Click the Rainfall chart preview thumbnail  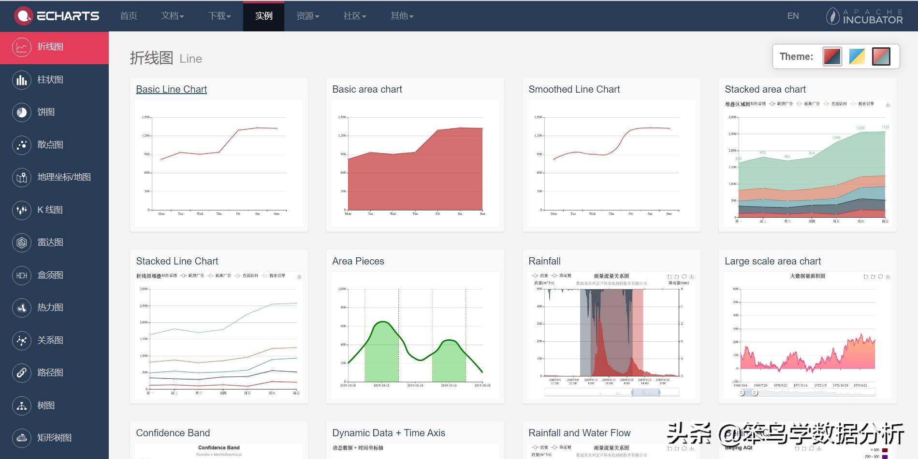tap(612, 335)
